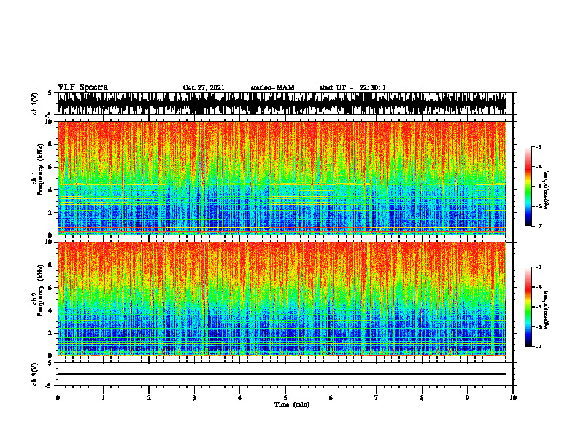Image resolution: width=578 pixels, height=446 pixels.
Task: Click time axis tick label "3"
Action: pos(194,398)
